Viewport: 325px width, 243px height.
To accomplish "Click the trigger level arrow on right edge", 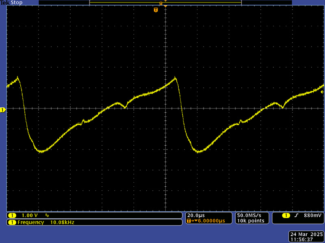I will click(x=322, y=92).
